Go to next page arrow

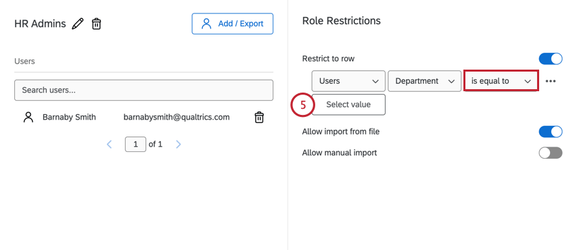[178, 144]
